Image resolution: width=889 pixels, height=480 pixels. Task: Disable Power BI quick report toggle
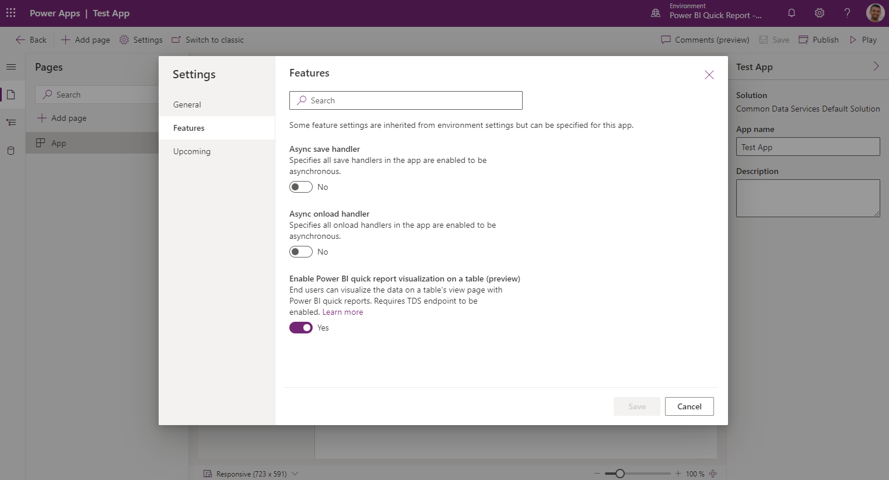[301, 328]
